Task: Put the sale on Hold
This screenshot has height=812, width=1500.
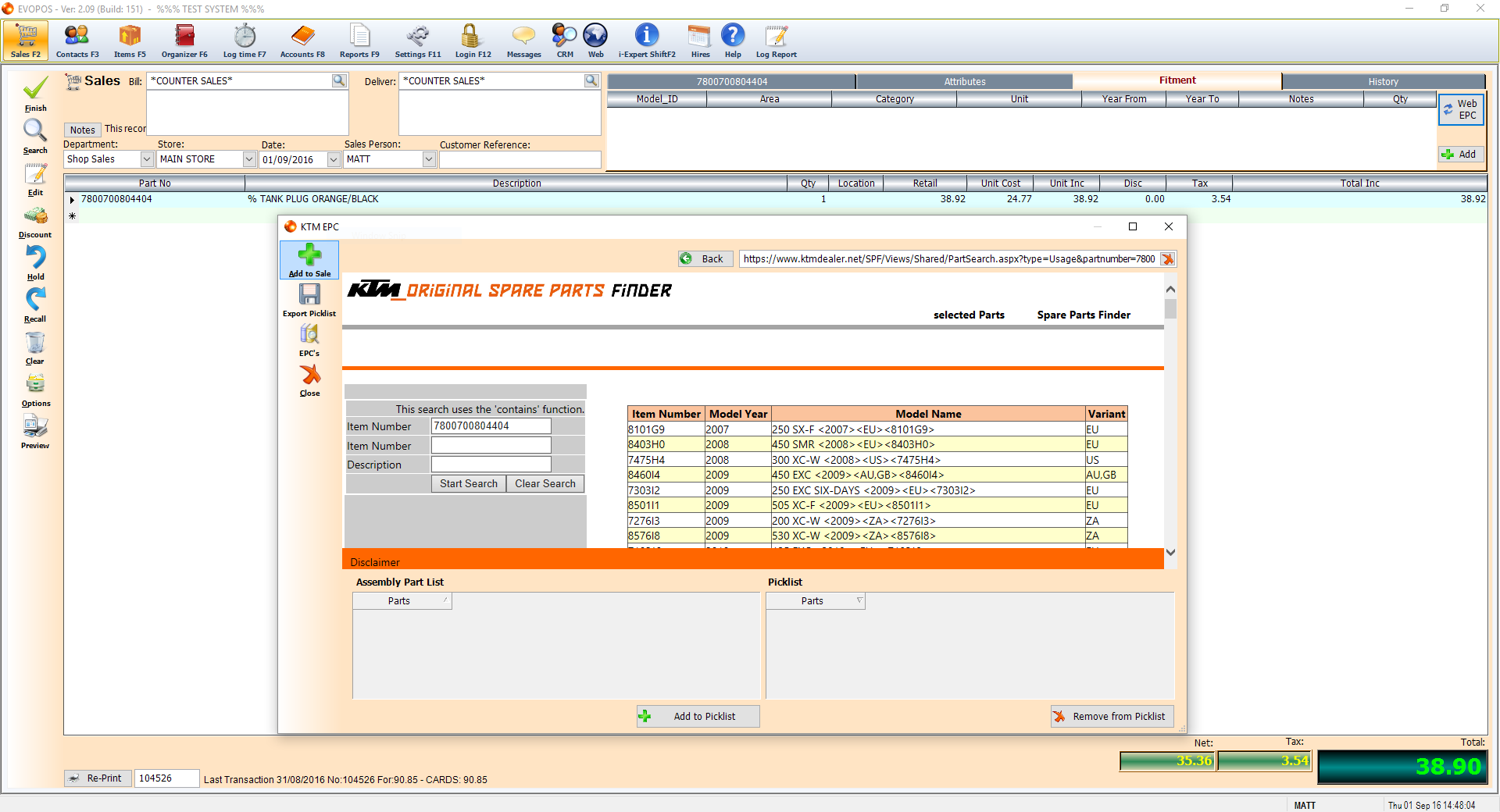Action: tap(35, 264)
